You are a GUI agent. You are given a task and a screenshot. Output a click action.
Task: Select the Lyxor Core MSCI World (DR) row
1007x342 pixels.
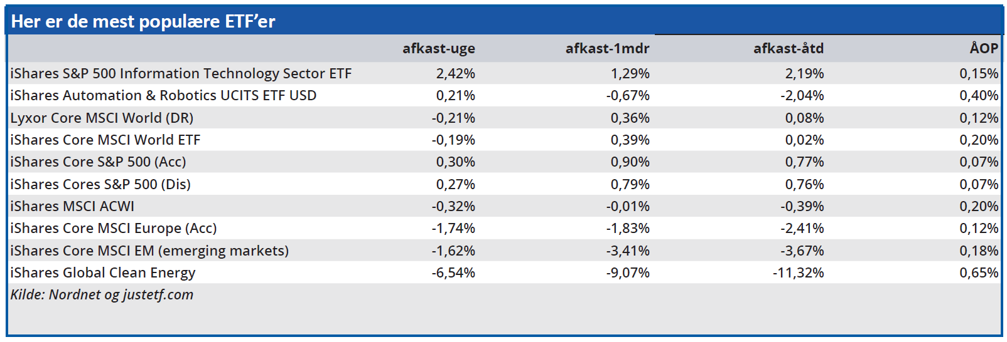point(102,118)
